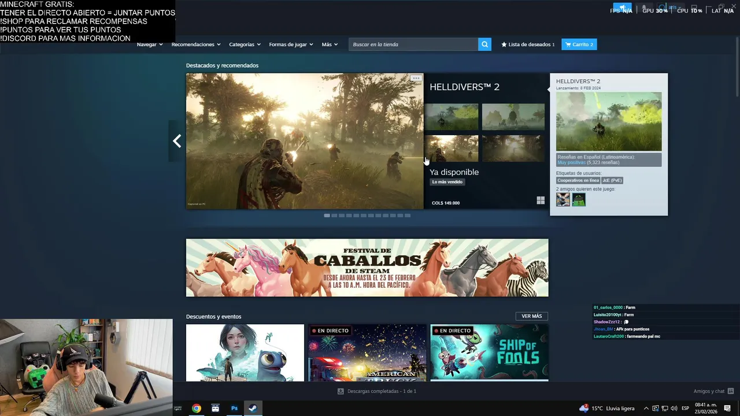
Task: Open the Amigos y chat icon
Action: 731,391
